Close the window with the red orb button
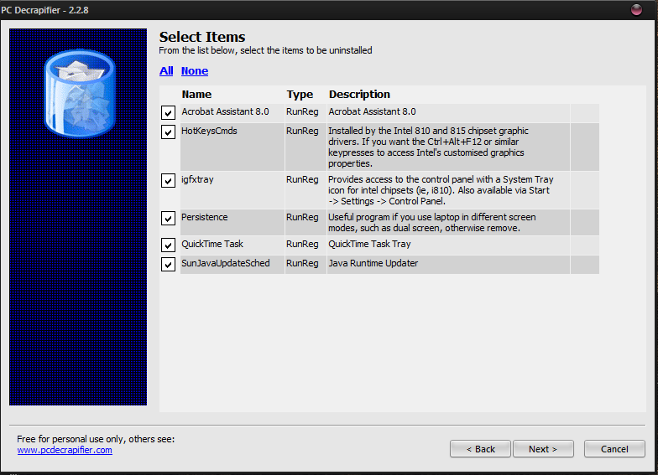 point(636,9)
